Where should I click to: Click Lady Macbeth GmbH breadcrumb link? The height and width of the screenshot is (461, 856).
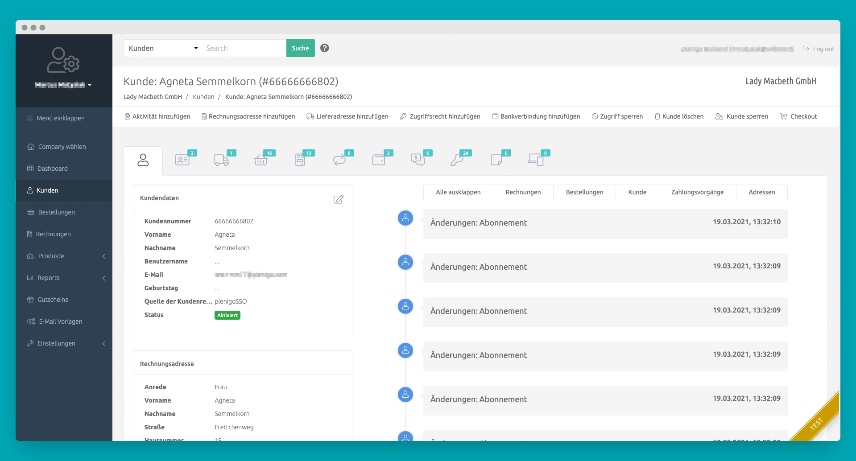[x=153, y=97]
